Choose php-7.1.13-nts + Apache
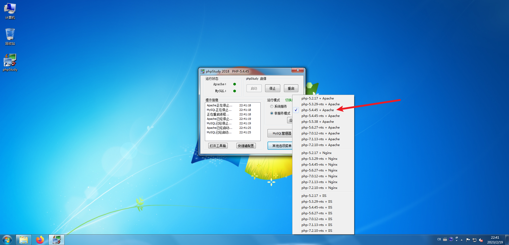 [x=323, y=139]
